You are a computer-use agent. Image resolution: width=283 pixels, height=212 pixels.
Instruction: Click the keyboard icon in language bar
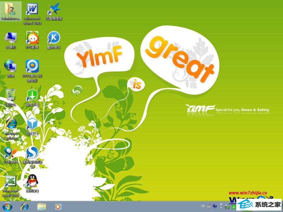pyautogui.click(x=209, y=206)
